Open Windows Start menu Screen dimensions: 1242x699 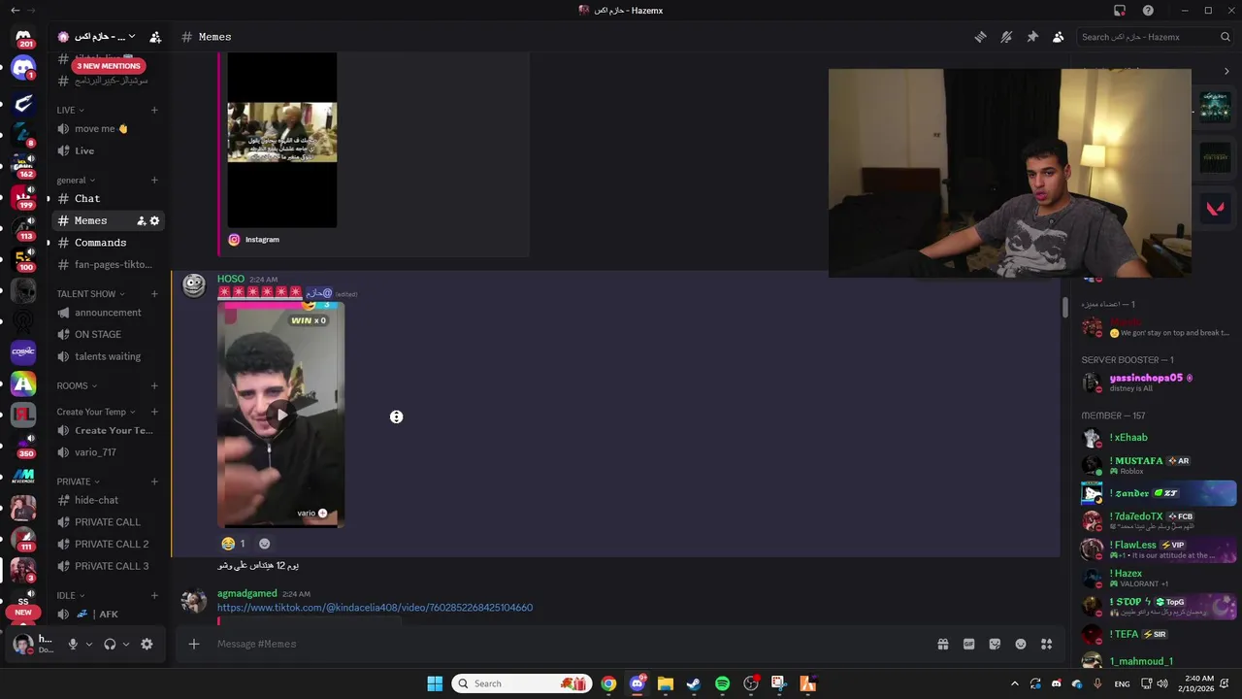[x=435, y=683]
